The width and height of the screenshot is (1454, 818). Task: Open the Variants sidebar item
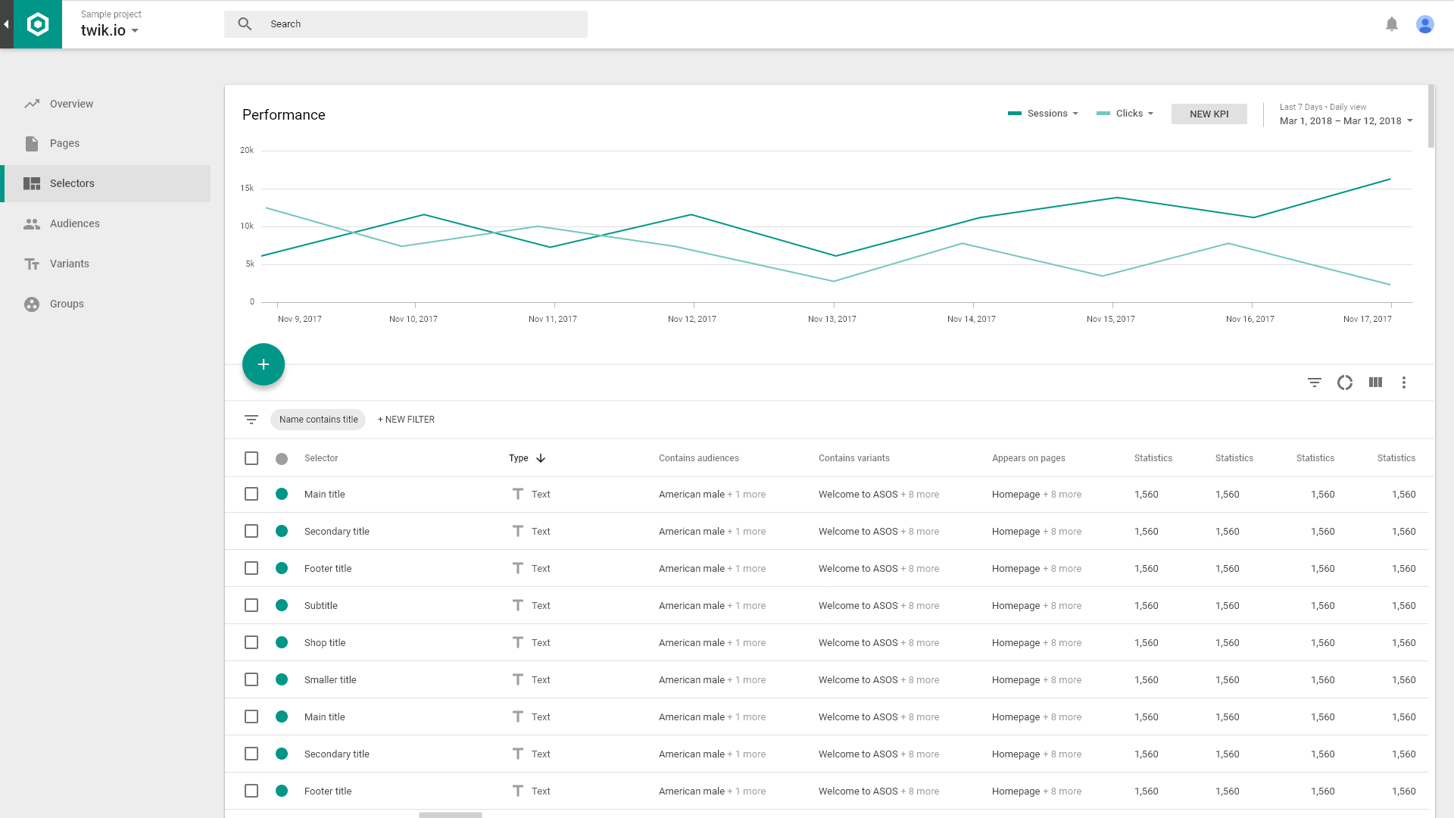click(70, 264)
